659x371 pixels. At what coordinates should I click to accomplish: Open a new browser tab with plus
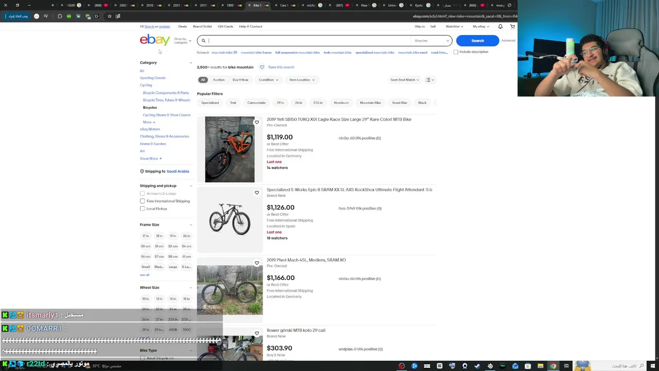(x=53, y=5)
